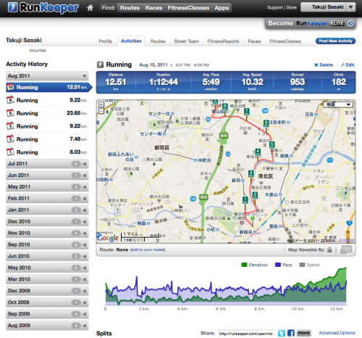This screenshot has width=362, height=338.
Task: Select the 7.48 km running activity
Action: [47, 139]
